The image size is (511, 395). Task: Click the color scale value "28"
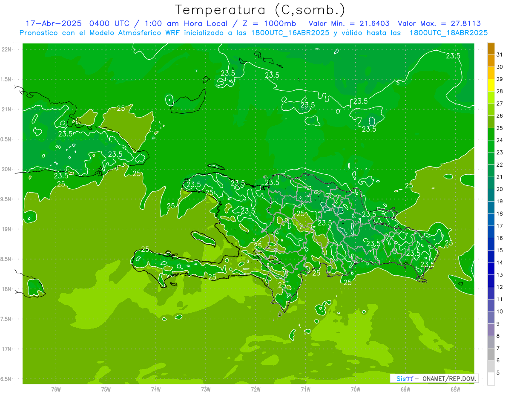click(x=500, y=91)
